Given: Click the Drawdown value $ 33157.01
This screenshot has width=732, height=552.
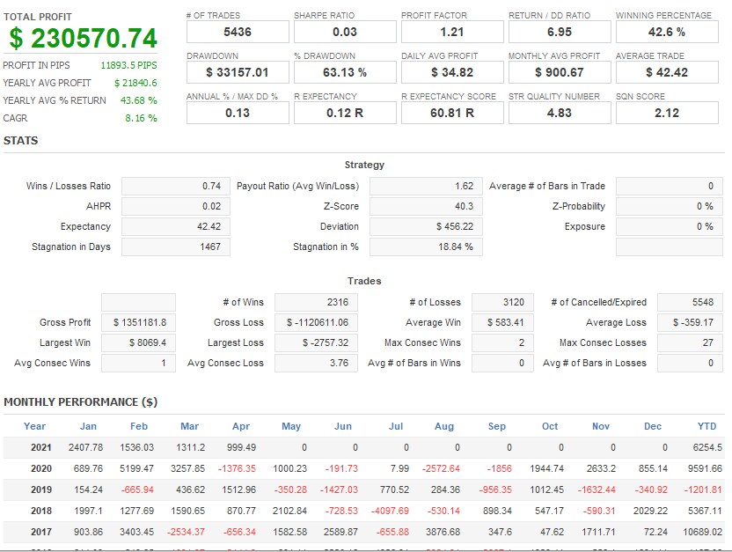Looking at the screenshot, I should point(238,73).
